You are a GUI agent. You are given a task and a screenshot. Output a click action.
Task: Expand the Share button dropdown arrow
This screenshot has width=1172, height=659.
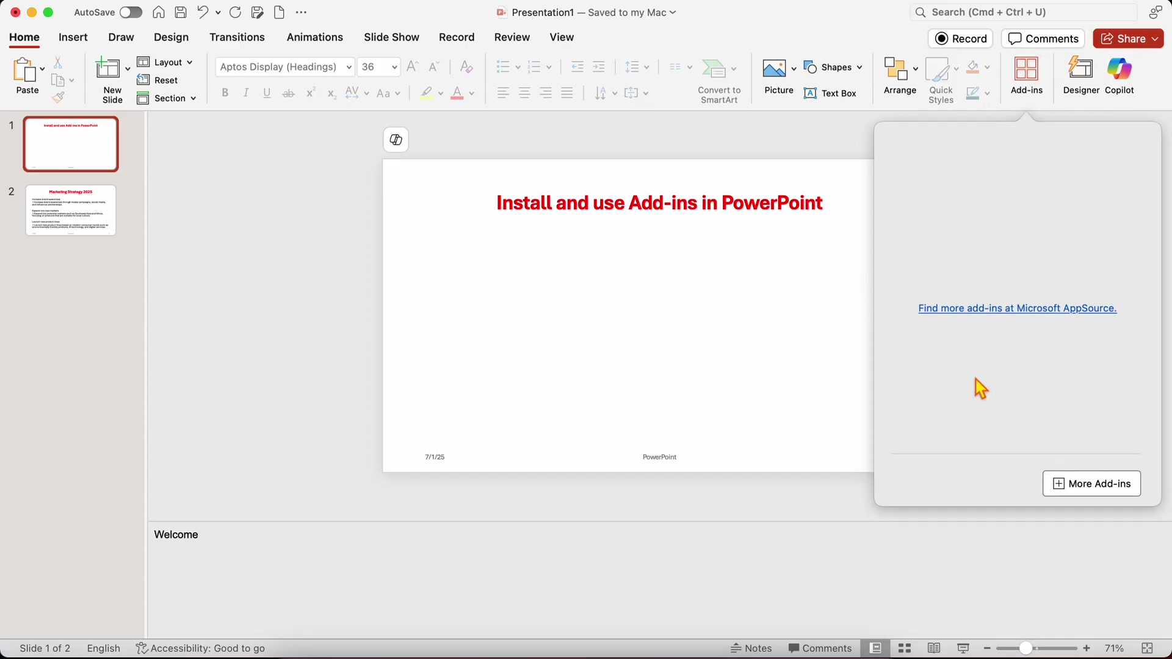(x=1156, y=38)
